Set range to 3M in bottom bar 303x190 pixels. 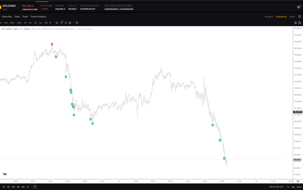tap(18, 187)
